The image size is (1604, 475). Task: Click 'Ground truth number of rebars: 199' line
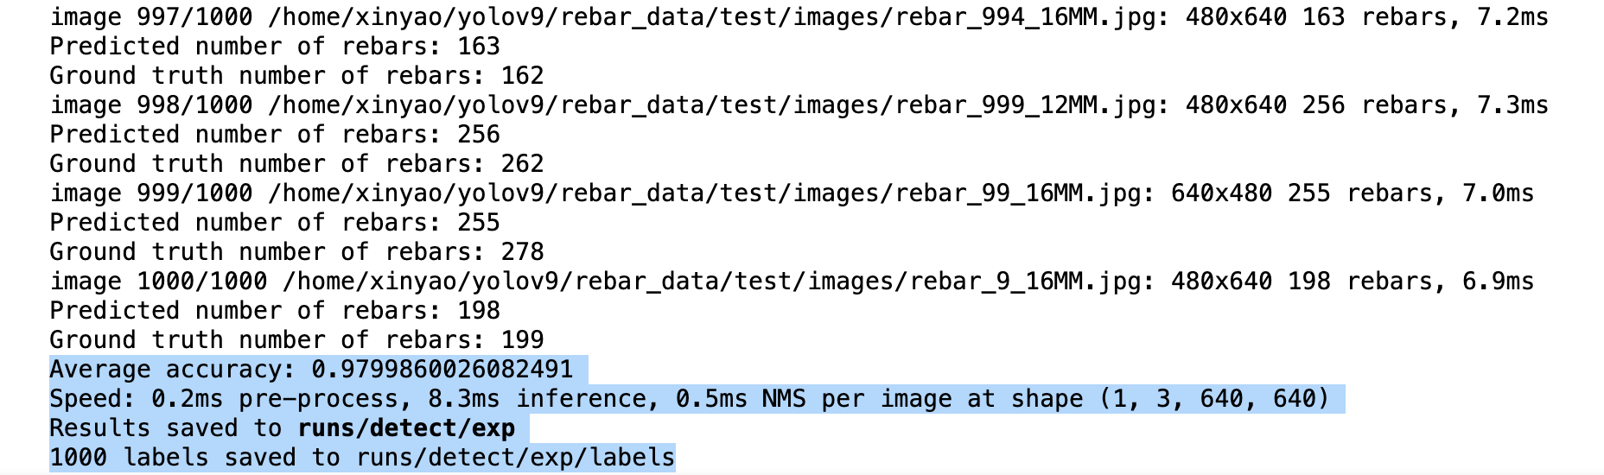click(x=296, y=340)
